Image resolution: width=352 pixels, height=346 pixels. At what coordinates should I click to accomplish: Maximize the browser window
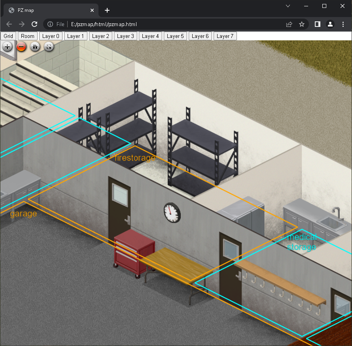tap(324, 6)
